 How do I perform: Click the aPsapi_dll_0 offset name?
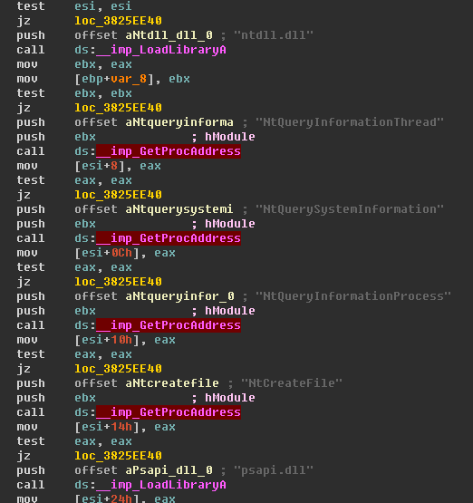tap(169, 470)
